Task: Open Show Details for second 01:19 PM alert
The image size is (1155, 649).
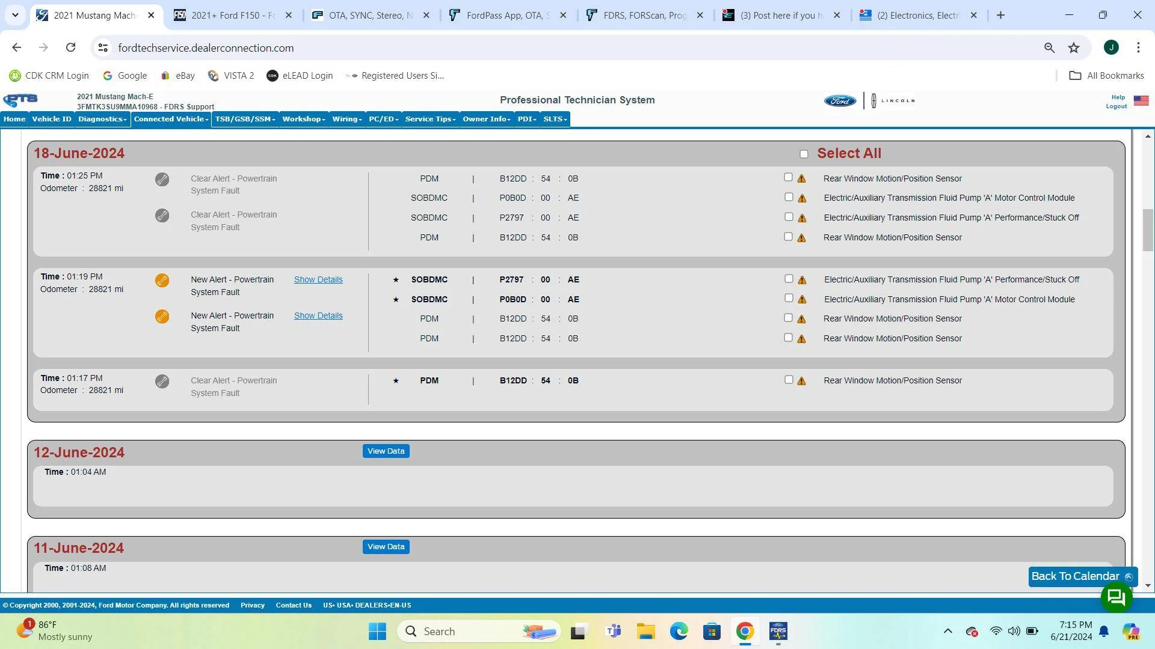Action: pos(318,316)
